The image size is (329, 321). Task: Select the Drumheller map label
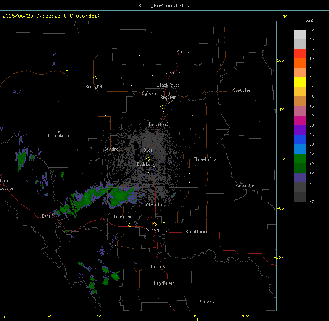(x=244, y=186)
